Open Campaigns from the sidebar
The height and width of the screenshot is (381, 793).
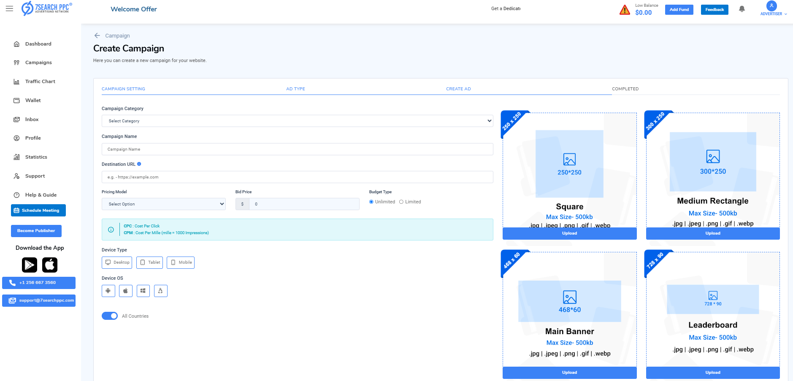pyautogui.click(x=38, y=62)
